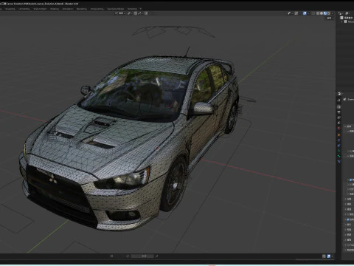
Task: Toggle X-ray mode
Action: [313, 13]
